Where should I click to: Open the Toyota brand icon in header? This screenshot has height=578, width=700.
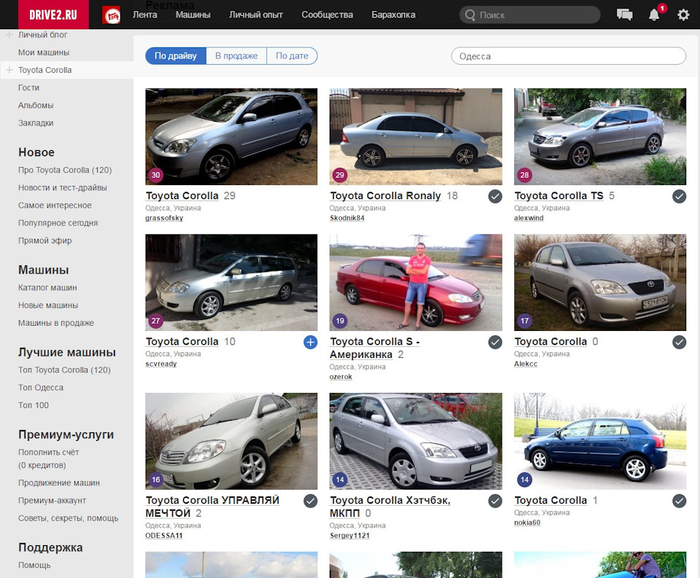point(112,15)
